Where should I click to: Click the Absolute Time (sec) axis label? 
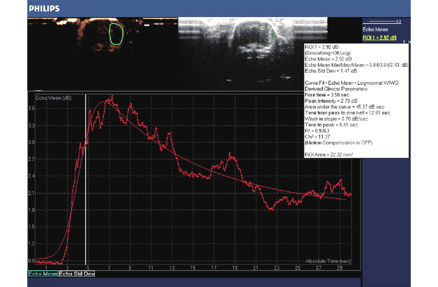tap(328, 261)
